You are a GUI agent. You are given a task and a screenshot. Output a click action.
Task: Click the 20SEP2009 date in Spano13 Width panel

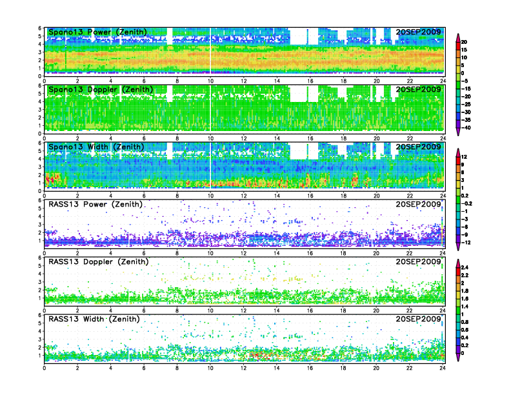click(x=419, y=147)
